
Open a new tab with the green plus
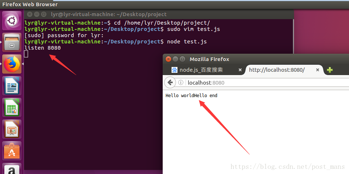(330, 70)
